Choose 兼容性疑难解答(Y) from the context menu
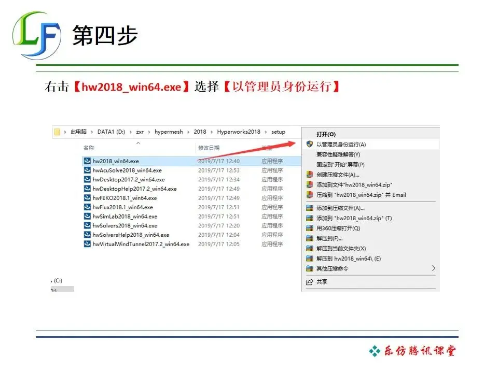The width and height of the screenshot is (498, 373). click(x=338, y=154)
